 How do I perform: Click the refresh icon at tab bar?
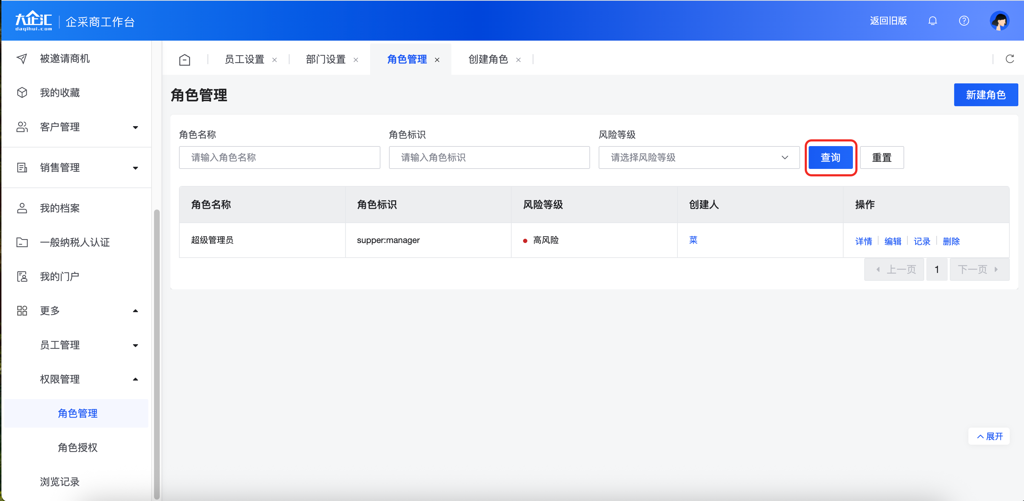pyautogui.click(x=1009, y=59)
